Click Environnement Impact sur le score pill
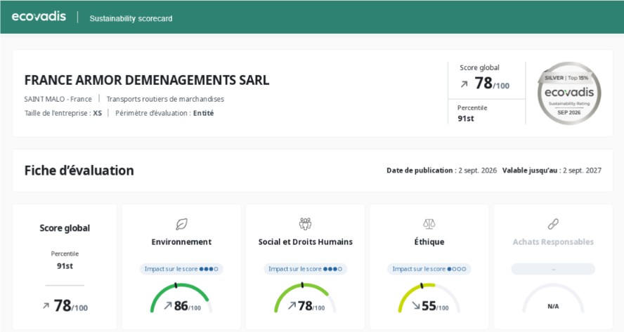Image resolution: width=624 pixels, height=332 pixels. (181, 269)
